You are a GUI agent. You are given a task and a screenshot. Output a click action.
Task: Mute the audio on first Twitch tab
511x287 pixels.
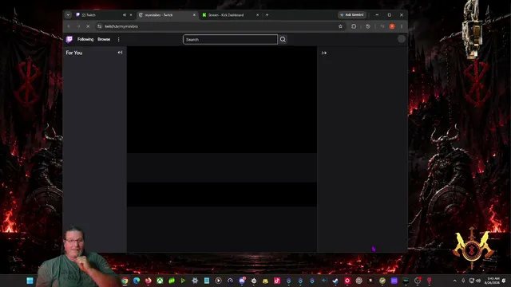pos(125,15)
